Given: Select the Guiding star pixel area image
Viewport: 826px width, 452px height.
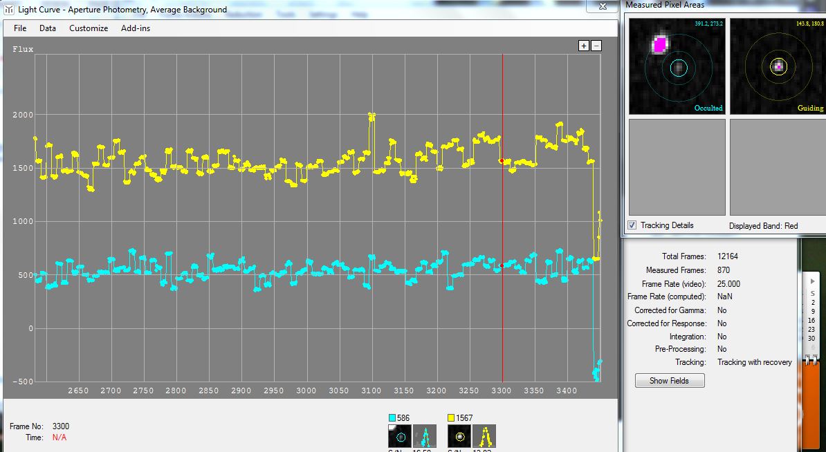Looking at the screenshot, I should click(778, 66).
